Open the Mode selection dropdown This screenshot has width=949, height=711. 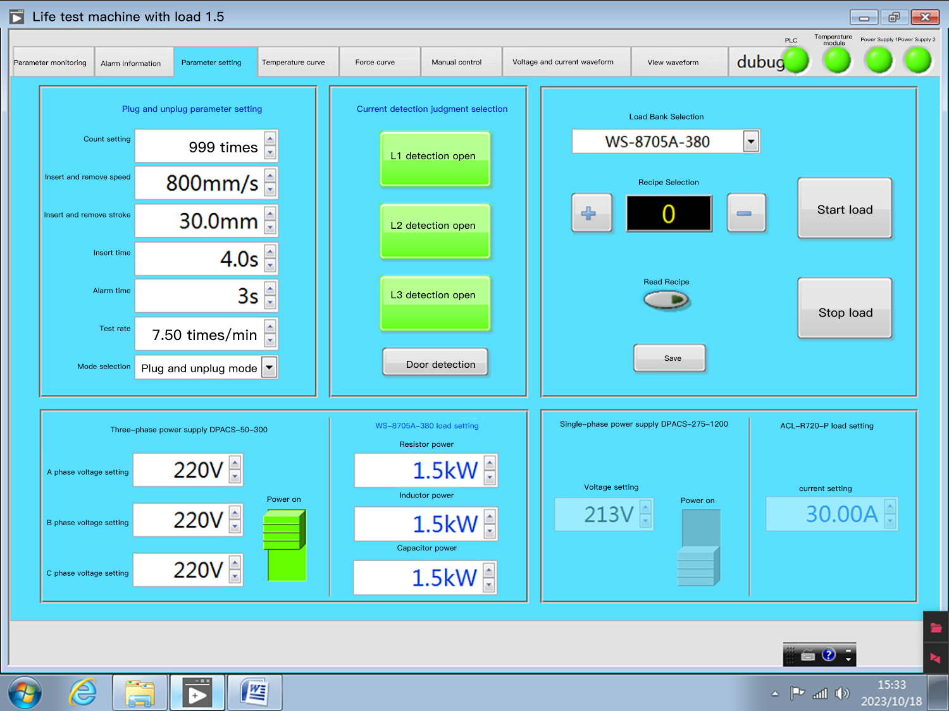270,367
